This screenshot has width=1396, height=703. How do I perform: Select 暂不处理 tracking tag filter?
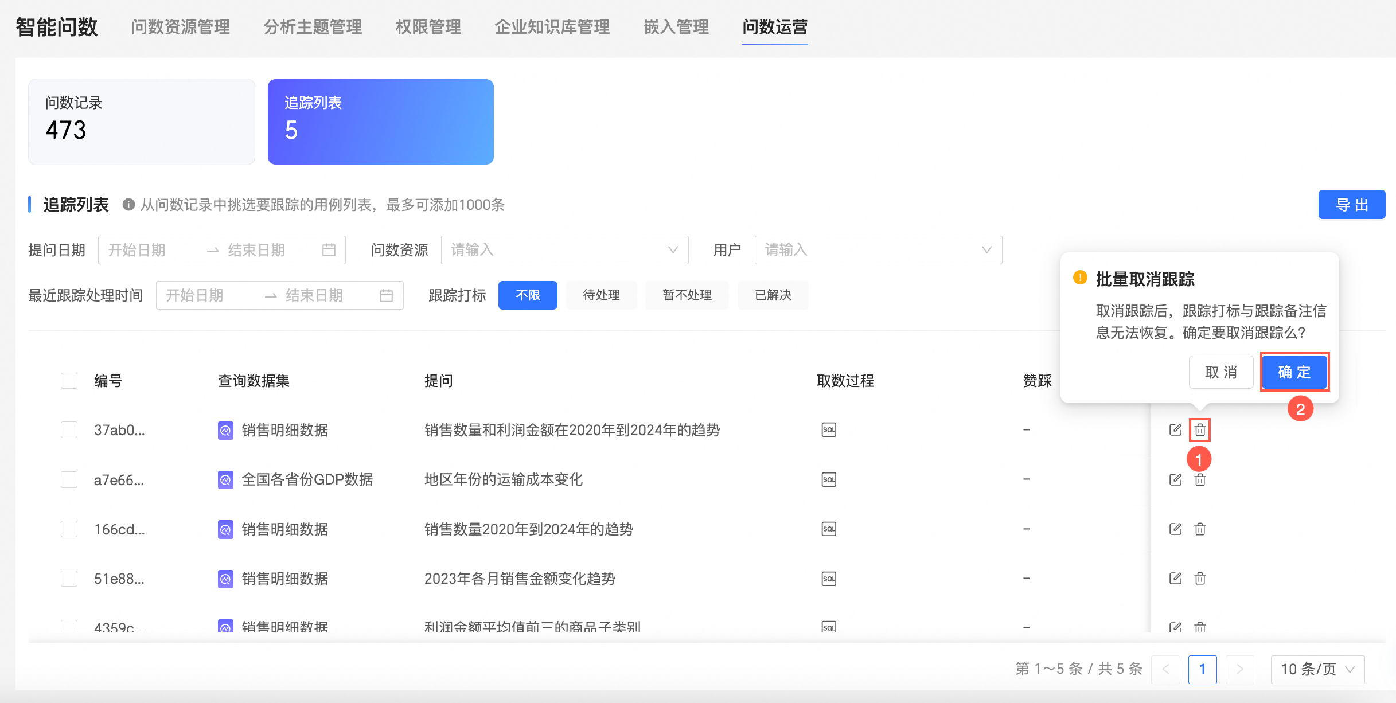pyautogui.click(x=687, y=295)
